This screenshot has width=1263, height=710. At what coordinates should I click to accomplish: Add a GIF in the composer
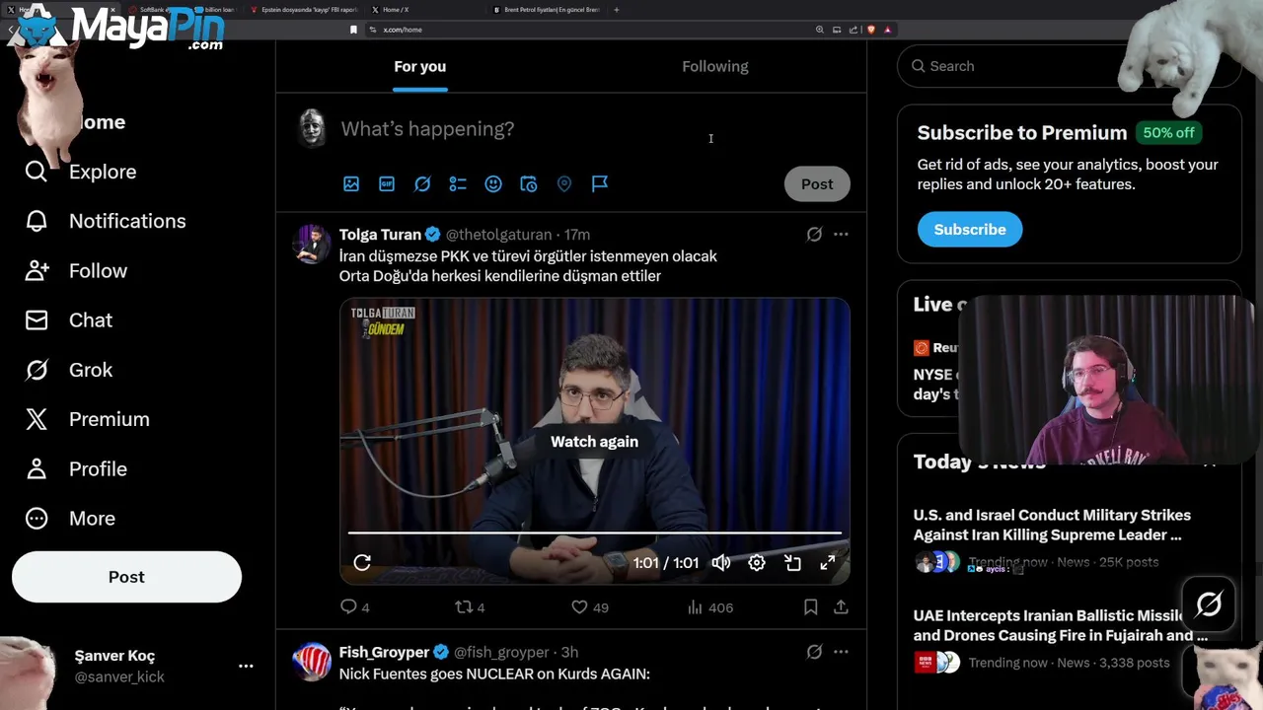(387, 183)
